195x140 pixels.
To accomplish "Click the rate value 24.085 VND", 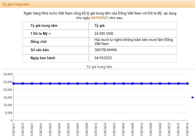I will click(104, 33).
